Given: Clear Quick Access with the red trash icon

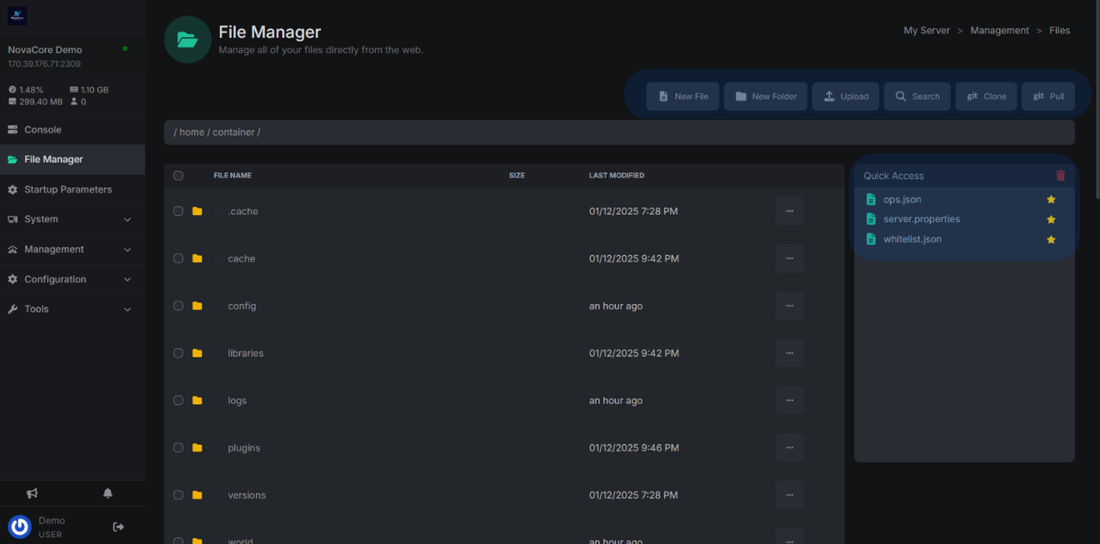Looking at the screenshot, I should [1060, 176].
